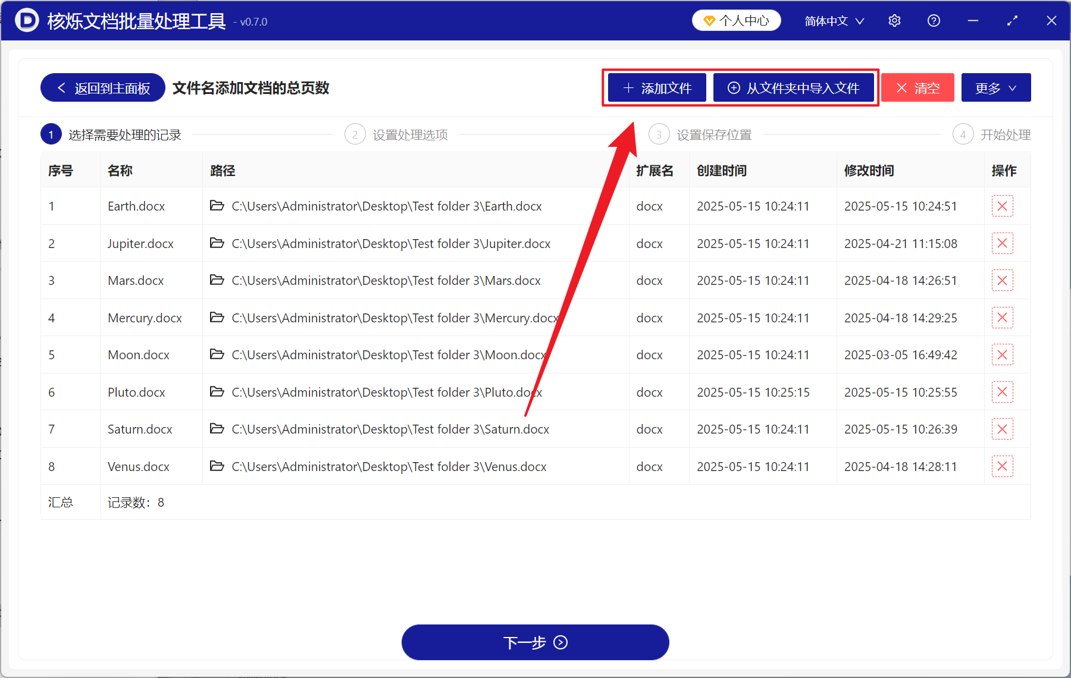The height and width of the screenshot is (678, 1071).
Task: Click path ending in Test folder 3\Earth.docx
Action: coord(387,206)
